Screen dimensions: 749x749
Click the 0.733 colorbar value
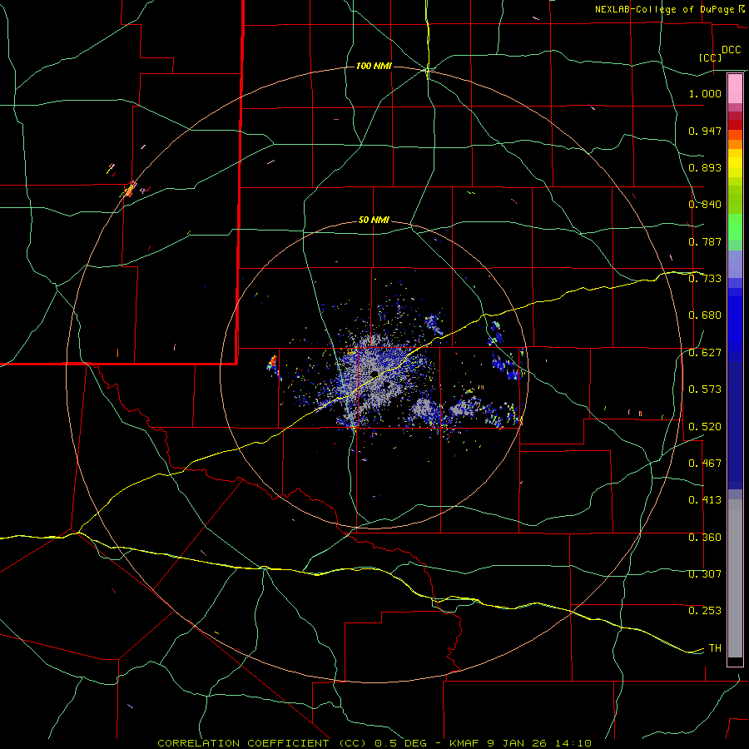point(705,279)
